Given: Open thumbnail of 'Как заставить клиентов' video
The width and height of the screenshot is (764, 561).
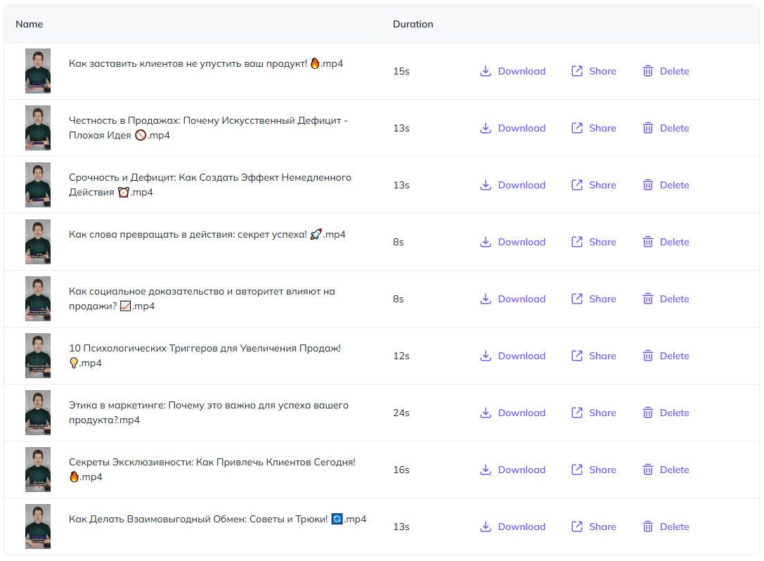Looking at the screenshot, I should [37, 71].
